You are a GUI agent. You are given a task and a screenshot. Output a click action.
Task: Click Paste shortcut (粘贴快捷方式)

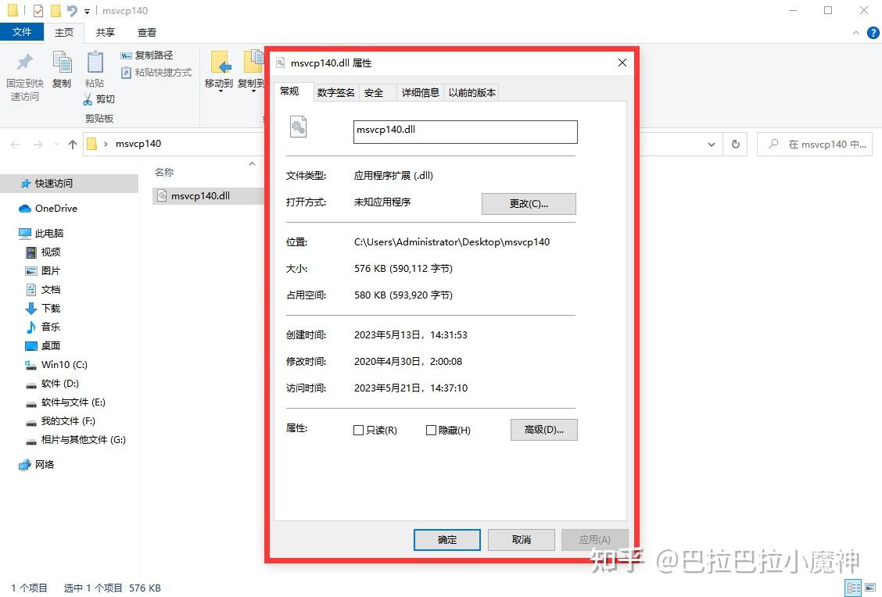point(156,73)
